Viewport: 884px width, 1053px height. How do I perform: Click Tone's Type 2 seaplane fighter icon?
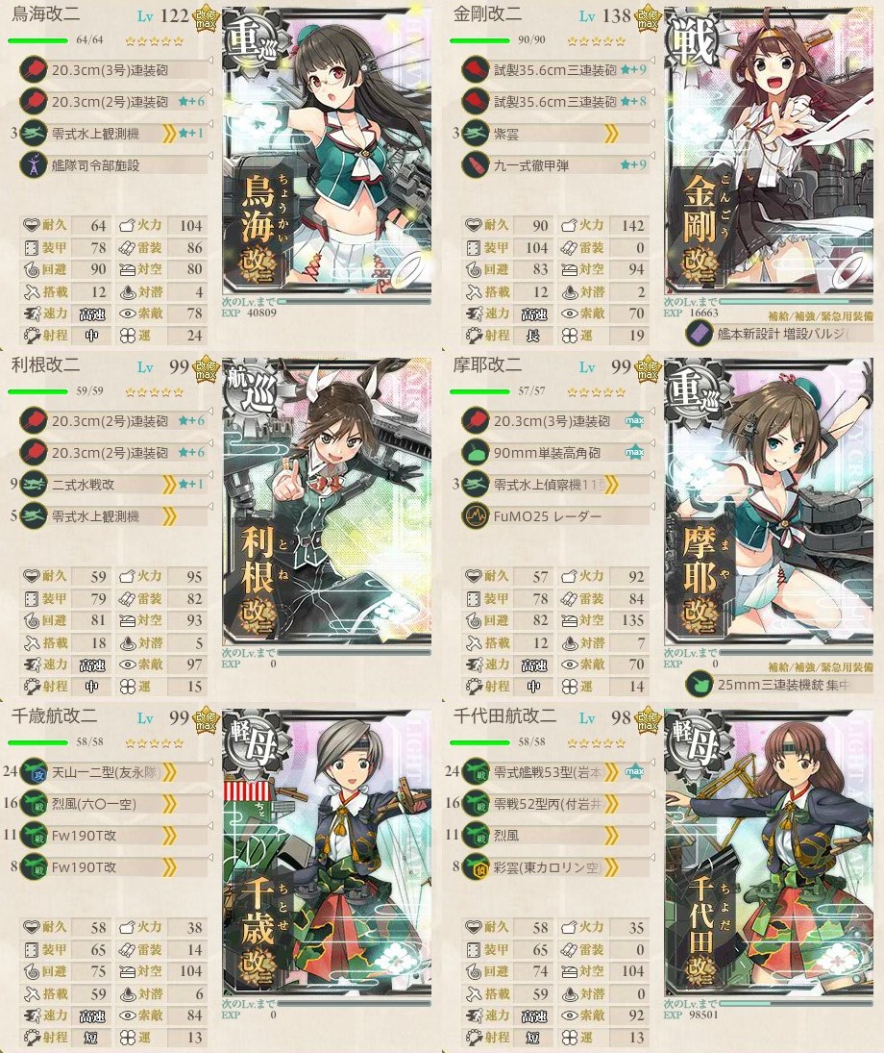point(33,485)
